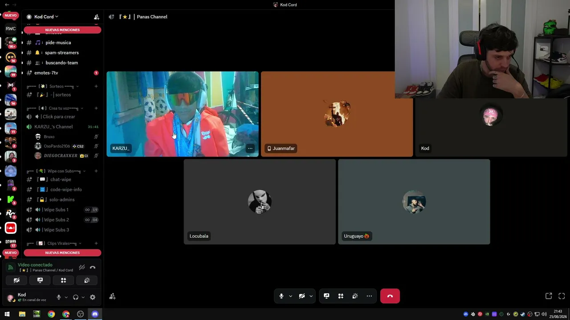Toggle the microphone in the call control bar
The width and height of the screenshot is (570, 320).
click(x=281, y=296)
